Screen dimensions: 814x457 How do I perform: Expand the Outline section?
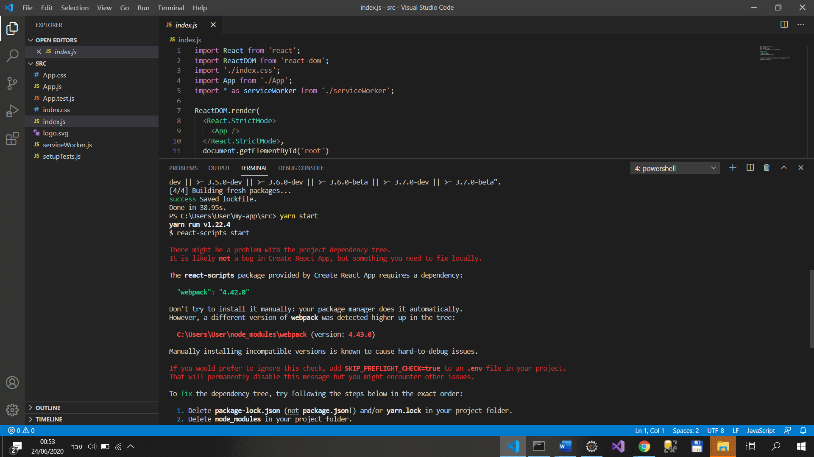coord(44,408)
